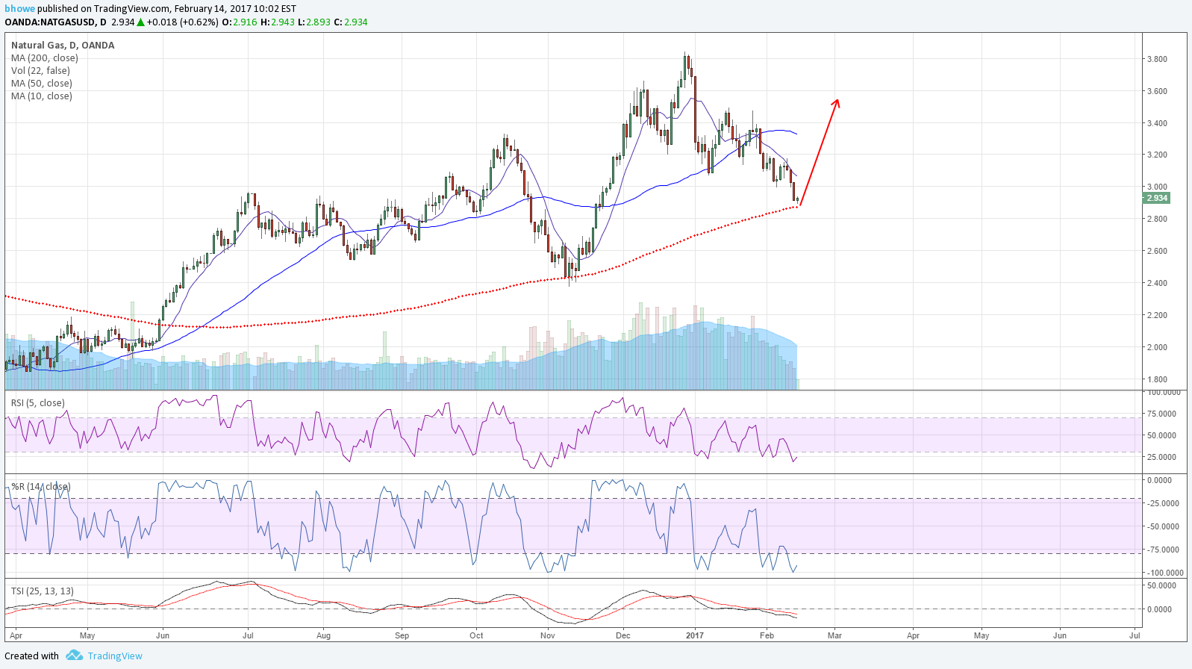Image resolution: width=1192 pixels, height=669 pixels.
Task: Select the RSI (5, close) pane label
Action: (x=38, y=402)
